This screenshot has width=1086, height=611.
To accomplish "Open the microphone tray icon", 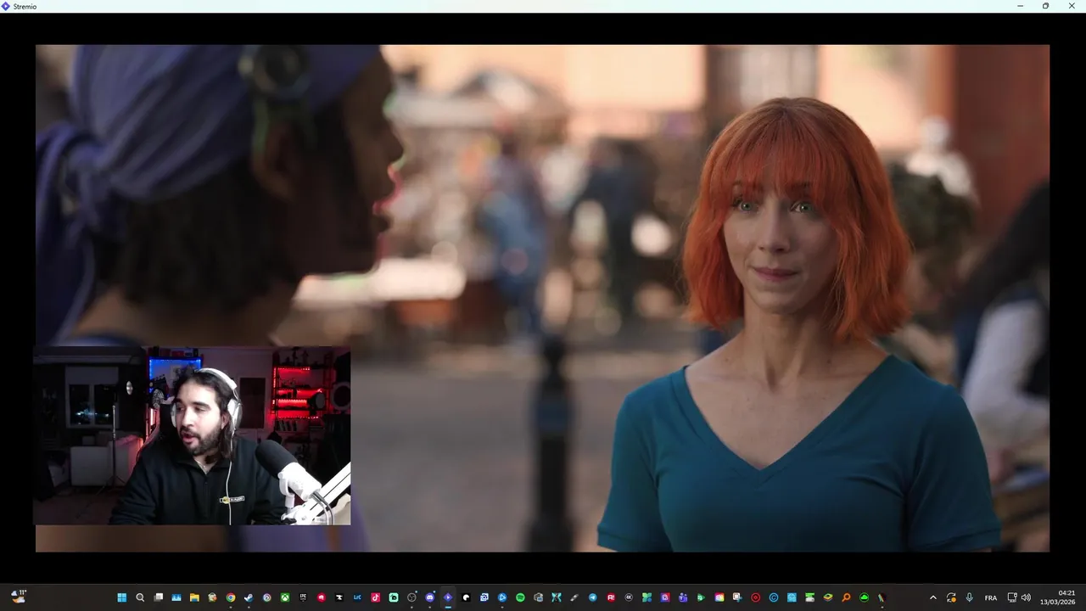I will point(969,597).
